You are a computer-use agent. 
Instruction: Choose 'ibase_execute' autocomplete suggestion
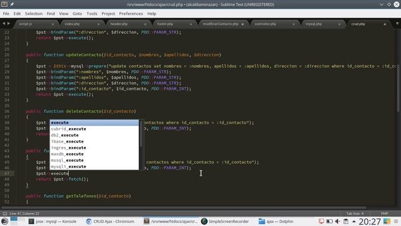pos(94,141)
